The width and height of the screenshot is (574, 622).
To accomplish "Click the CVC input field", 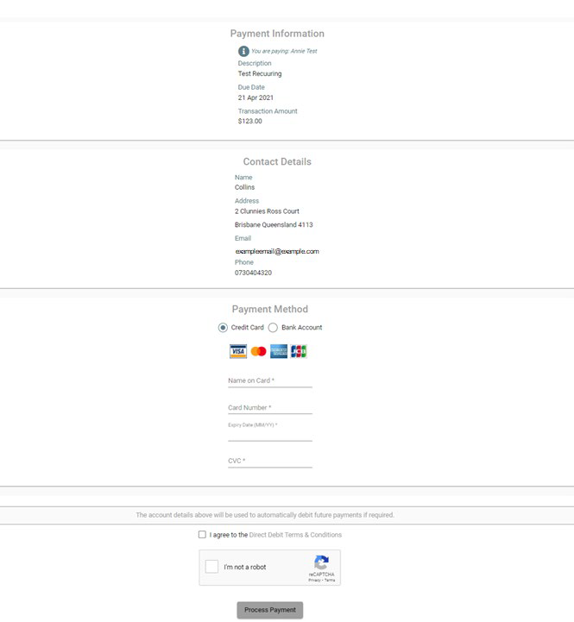I will (x=269, y=462).
